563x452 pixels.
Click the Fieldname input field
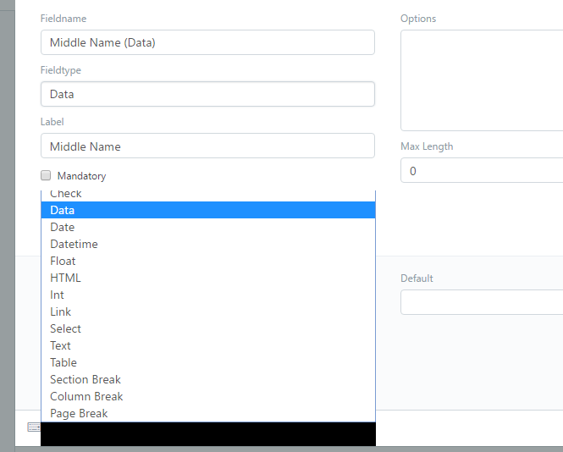tap(207, 42)
